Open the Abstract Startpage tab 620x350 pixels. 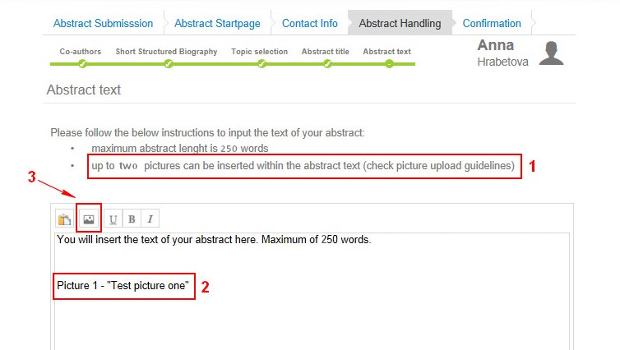(x=217, y=23)
